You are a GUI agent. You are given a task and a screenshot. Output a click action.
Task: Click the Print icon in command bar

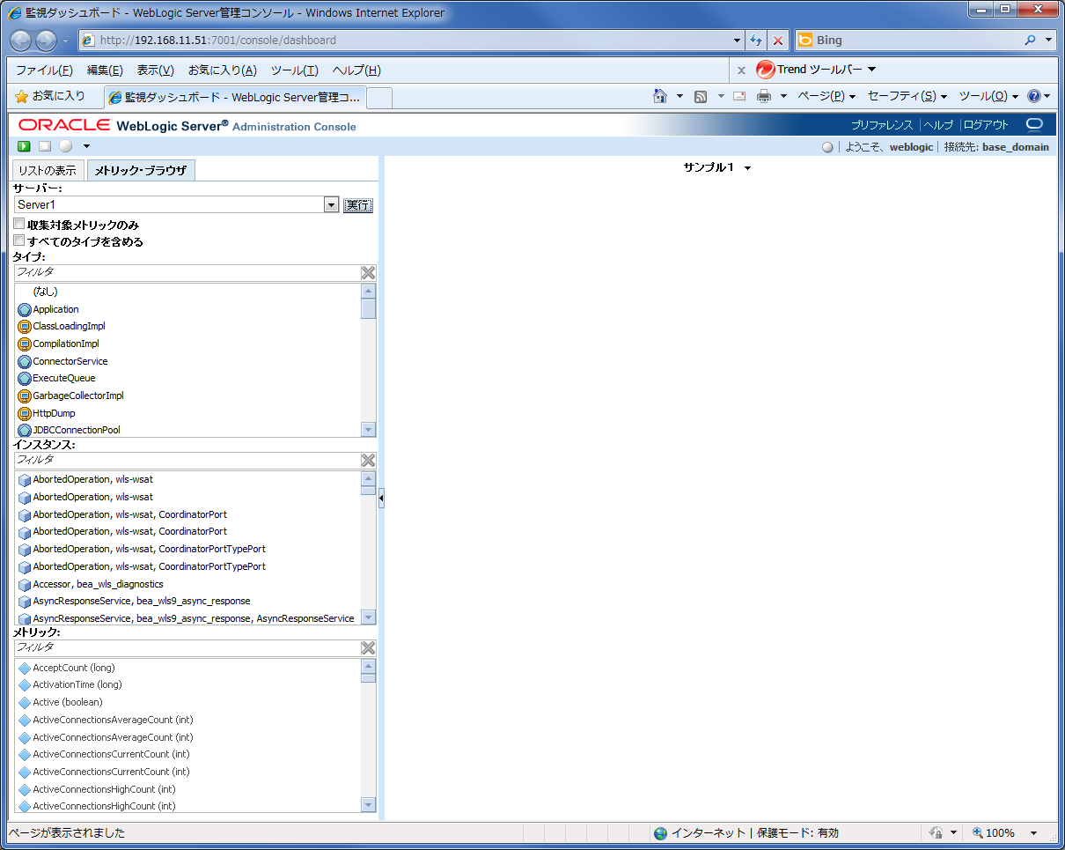point(764,96)
